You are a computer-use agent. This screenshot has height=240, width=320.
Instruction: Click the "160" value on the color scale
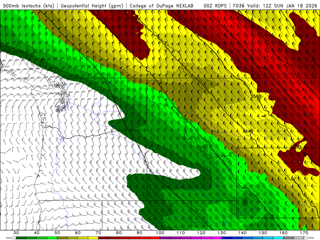pos(284,233)
